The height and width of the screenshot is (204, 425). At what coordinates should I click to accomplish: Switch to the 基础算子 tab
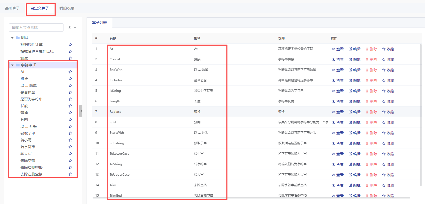tap(12, 8)
